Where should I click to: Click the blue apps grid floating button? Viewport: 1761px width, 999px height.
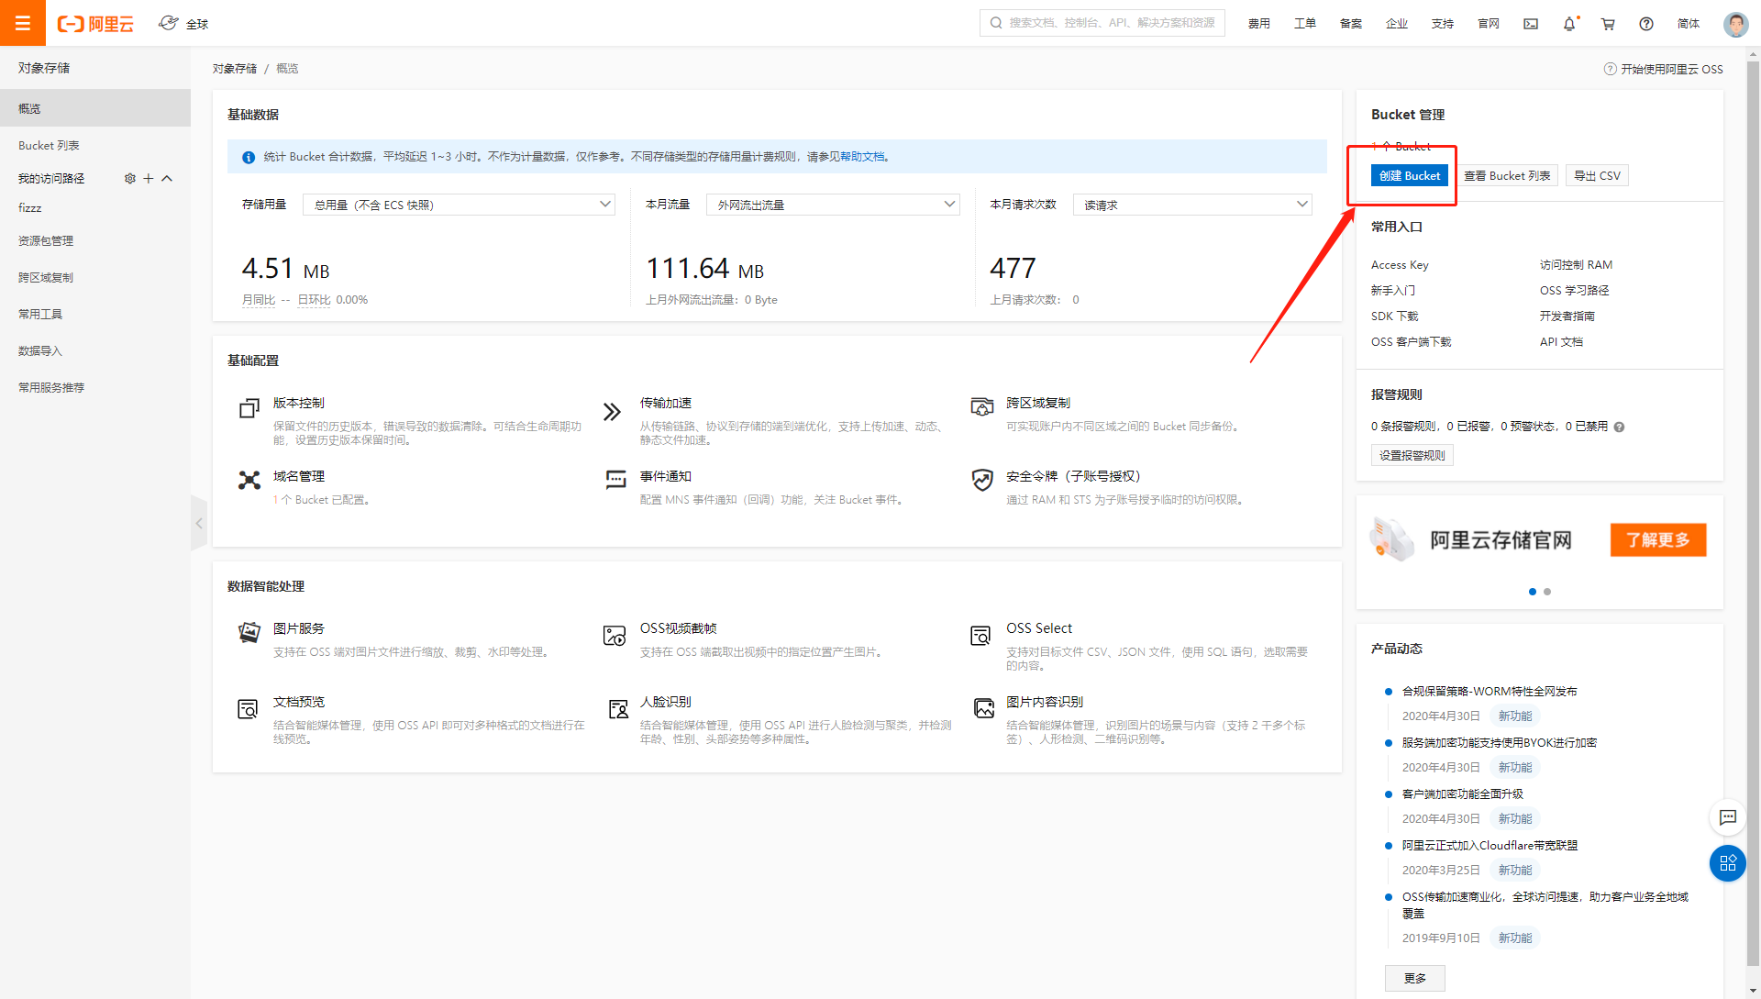tap(1728, 863)
